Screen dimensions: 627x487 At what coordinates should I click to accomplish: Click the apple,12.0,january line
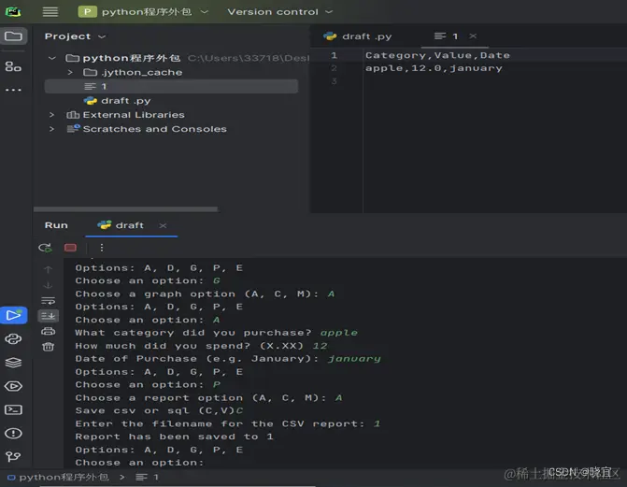point(434,68)
